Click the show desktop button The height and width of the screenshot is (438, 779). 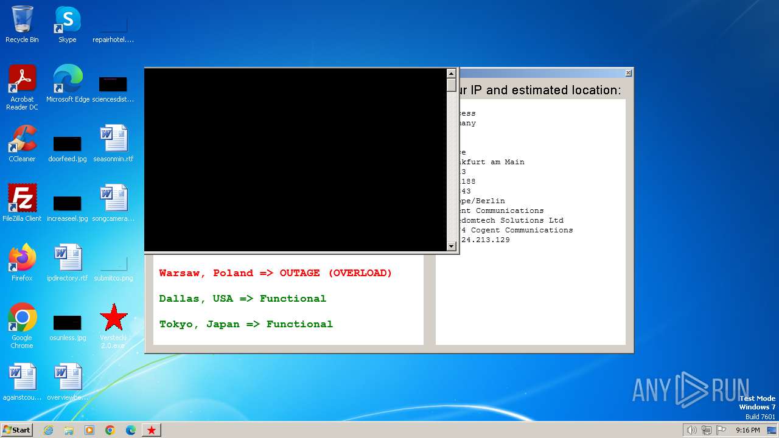pos(772,430)
